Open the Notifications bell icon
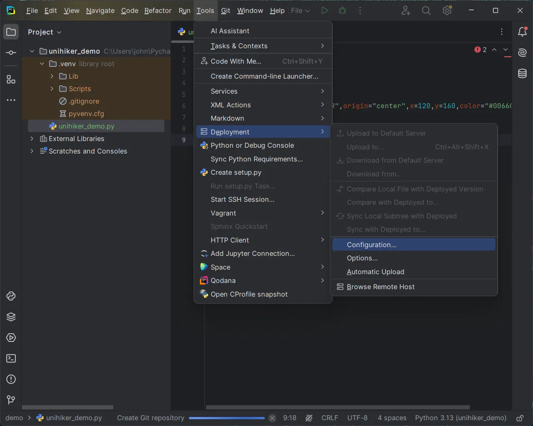Viewport: 533px width, 426px height. click(x=522, y=32)
